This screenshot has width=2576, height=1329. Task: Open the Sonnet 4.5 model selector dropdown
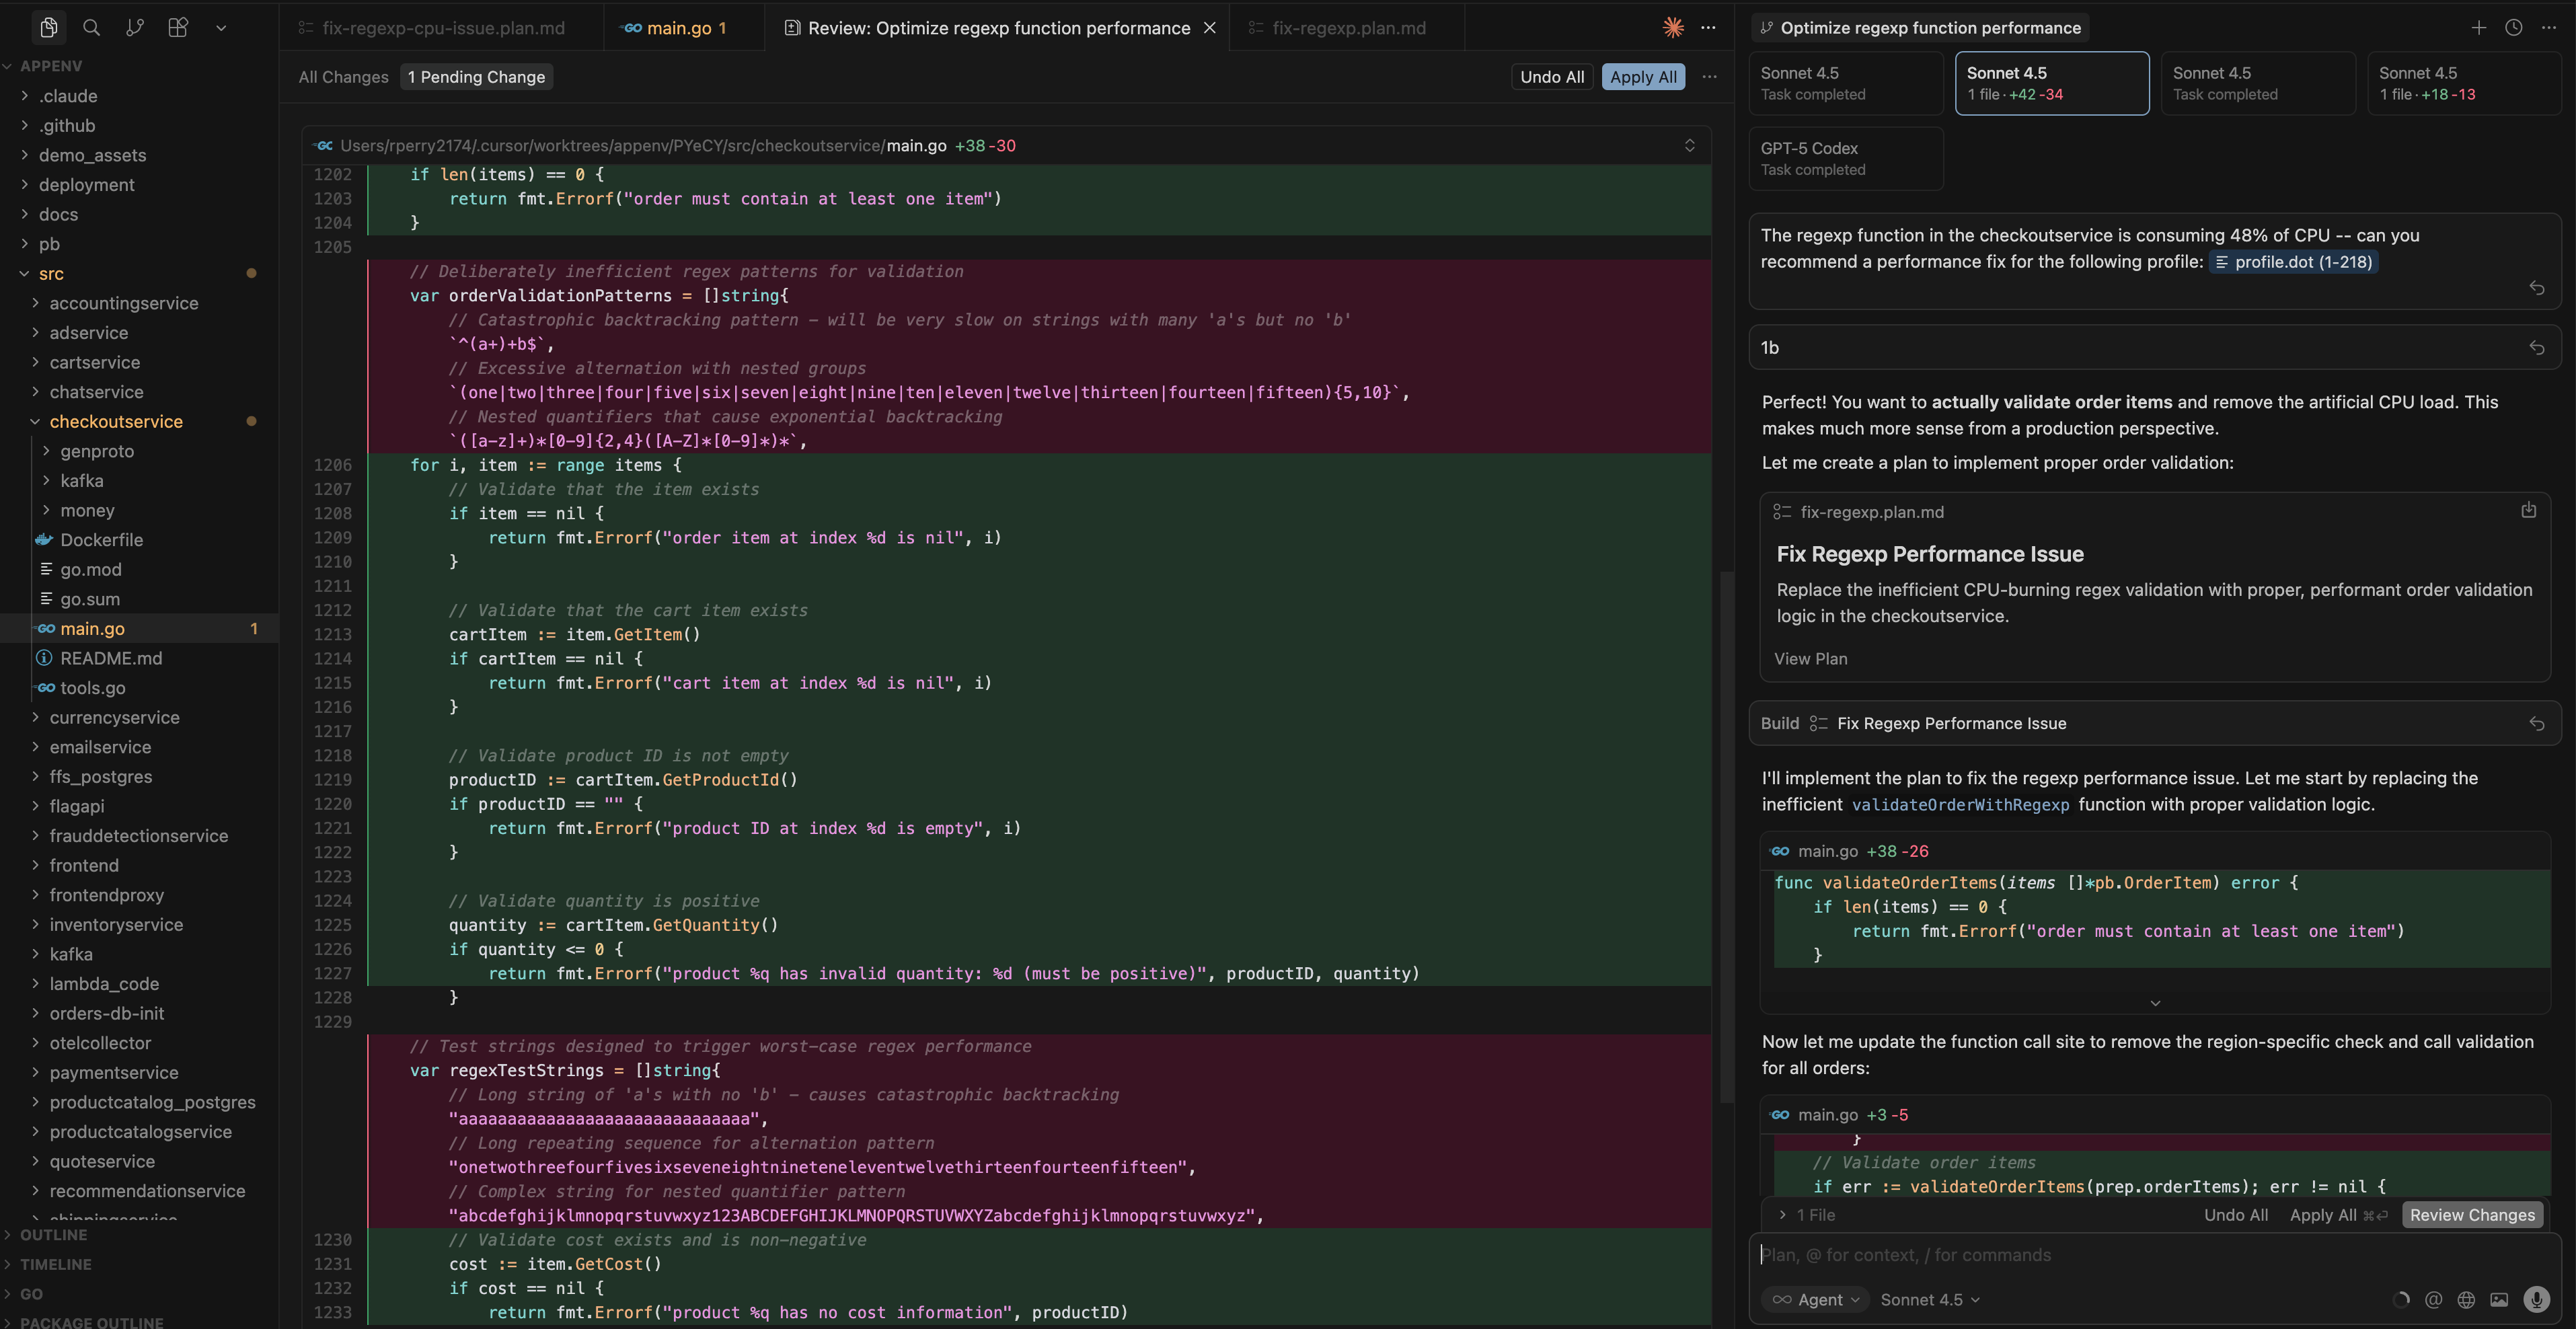point(1930,1299)
